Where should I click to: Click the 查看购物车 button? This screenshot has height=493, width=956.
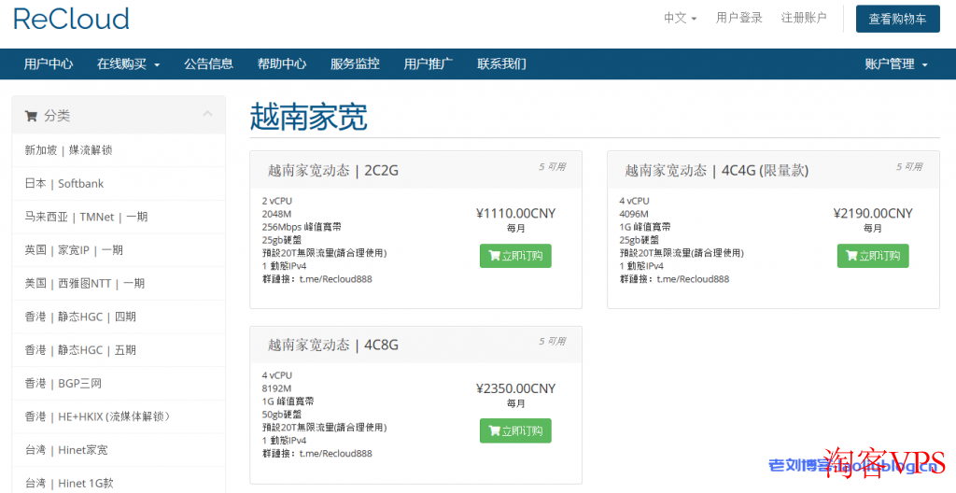[x=897, y=19]
